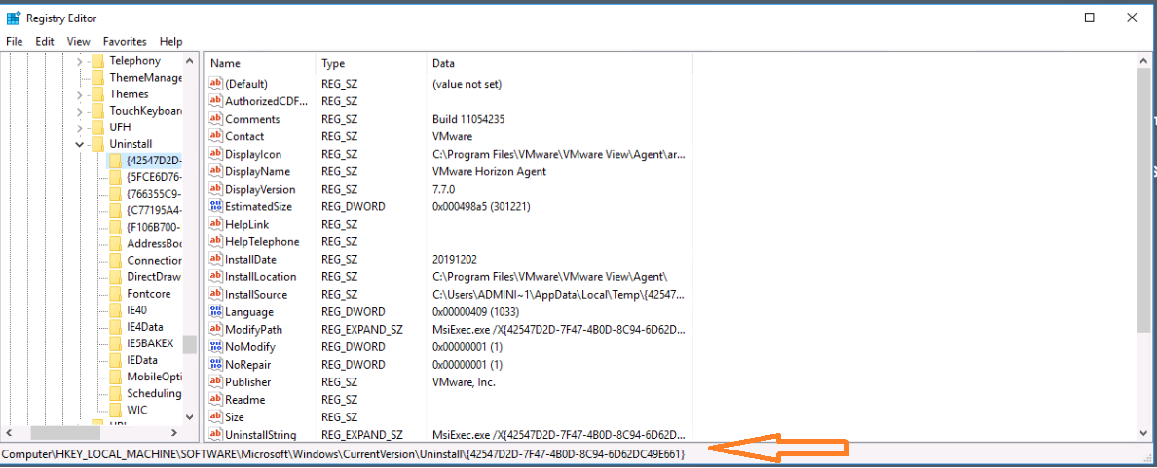Click the Contact value string icon

(216, 136)
